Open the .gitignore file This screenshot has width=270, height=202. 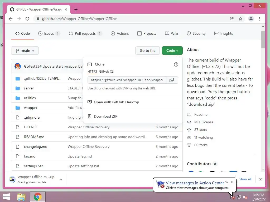coord(32,118)
